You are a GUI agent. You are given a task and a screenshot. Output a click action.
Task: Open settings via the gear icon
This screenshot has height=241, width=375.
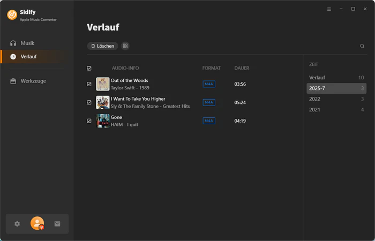(x=17, y=224)
